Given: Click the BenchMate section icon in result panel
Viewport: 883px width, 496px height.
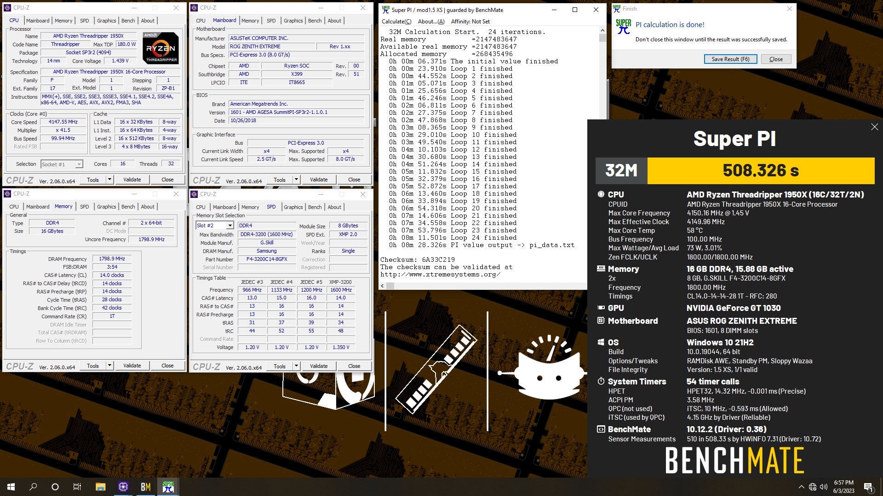Looking at the screenshot, I should 601,429.
